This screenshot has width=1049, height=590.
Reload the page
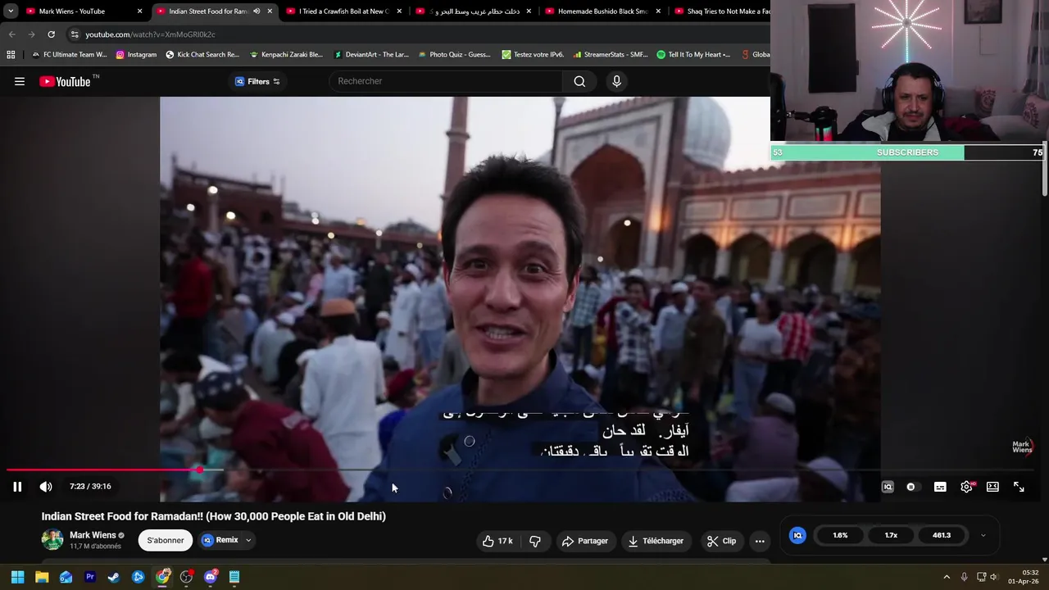(x=51, y=34)
